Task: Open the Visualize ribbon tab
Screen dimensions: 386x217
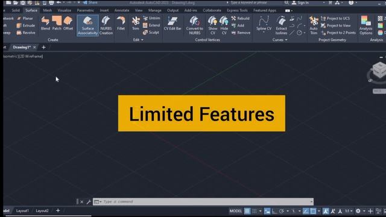Action: pos(65,10)
